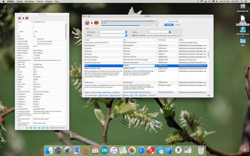Tick the checkbox in Check Document Now row
Image resolution: width=250 pixels, height=156 pixels.
click(157, 63)
